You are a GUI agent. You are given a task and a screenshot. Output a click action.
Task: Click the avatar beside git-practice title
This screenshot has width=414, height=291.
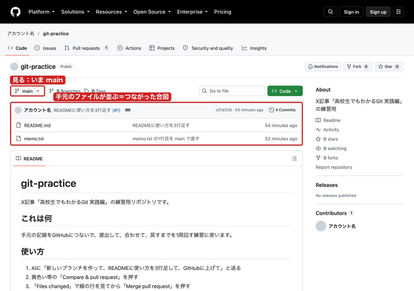click(14, 67)
